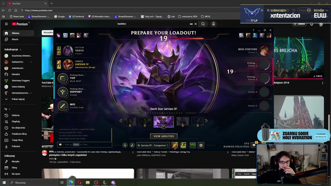Open the YouTube guide hamburger menu
The image size is (331, 186).
point(6,24)
